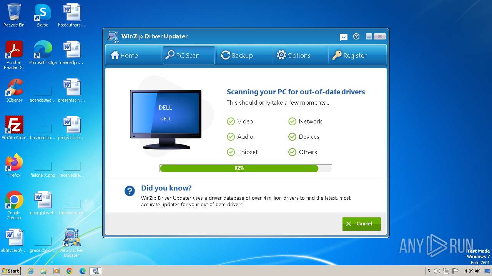
Task: Click 'Scanning your PC for out-of-date drivers' heading
Action: click(x=296, y=92)
